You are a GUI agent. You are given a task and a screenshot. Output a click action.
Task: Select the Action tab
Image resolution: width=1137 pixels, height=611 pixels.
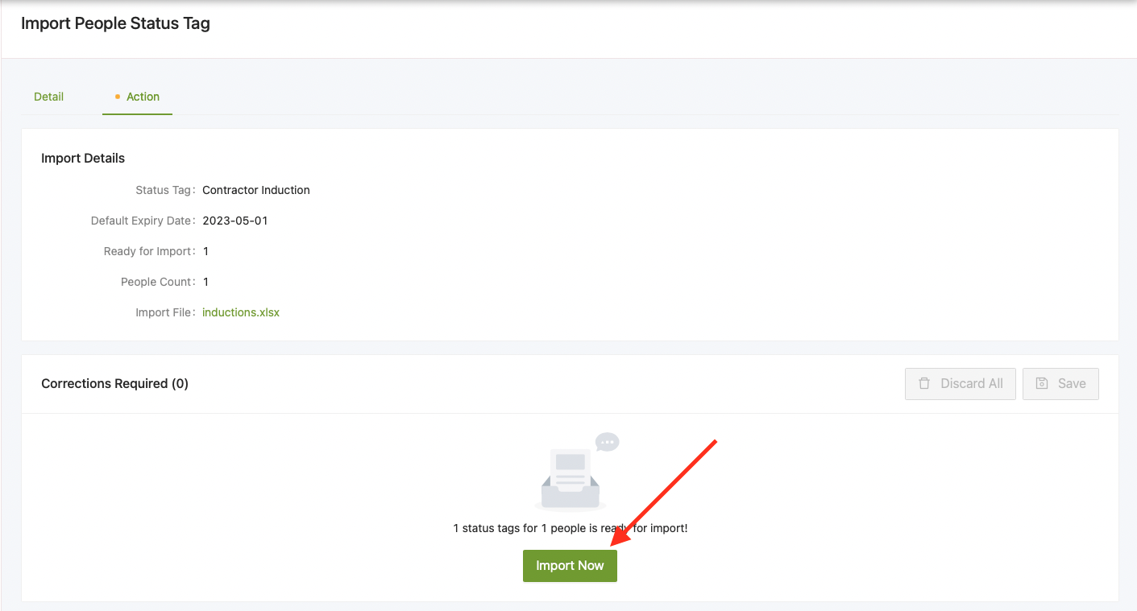pyautogui.click(x=143, y=97)
